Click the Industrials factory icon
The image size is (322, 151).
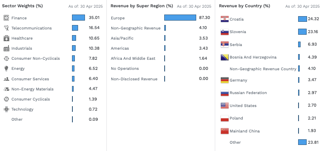[6, 48]
